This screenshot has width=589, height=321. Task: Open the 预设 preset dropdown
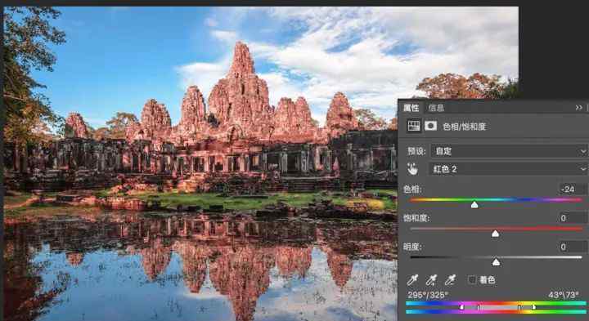[509, 151]
